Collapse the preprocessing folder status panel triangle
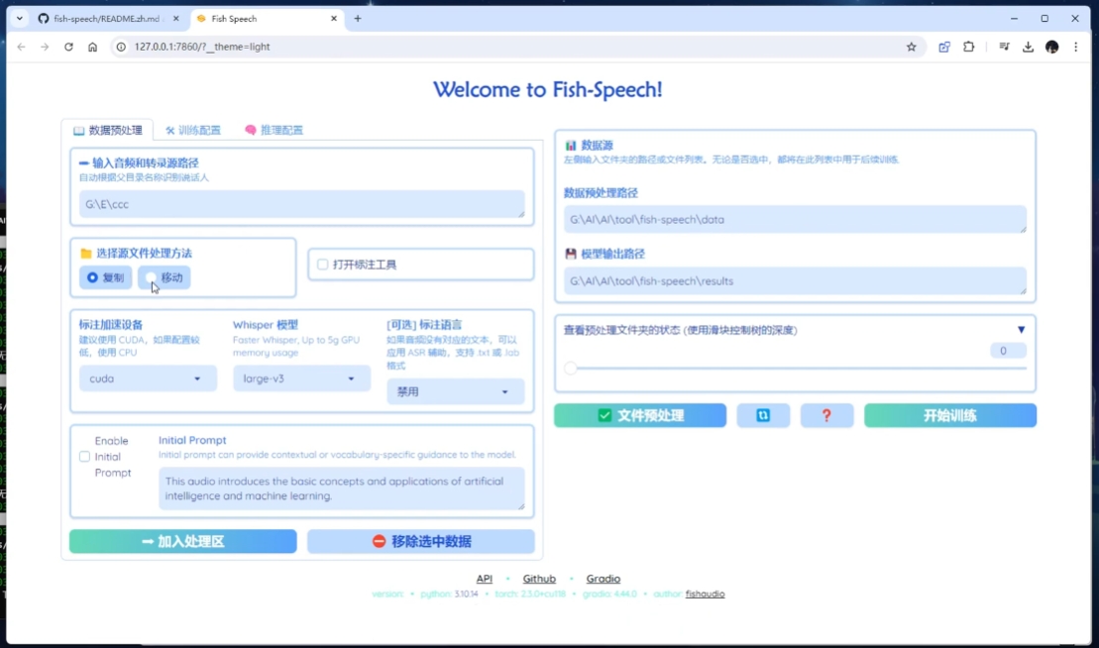 click(1021, 330)
